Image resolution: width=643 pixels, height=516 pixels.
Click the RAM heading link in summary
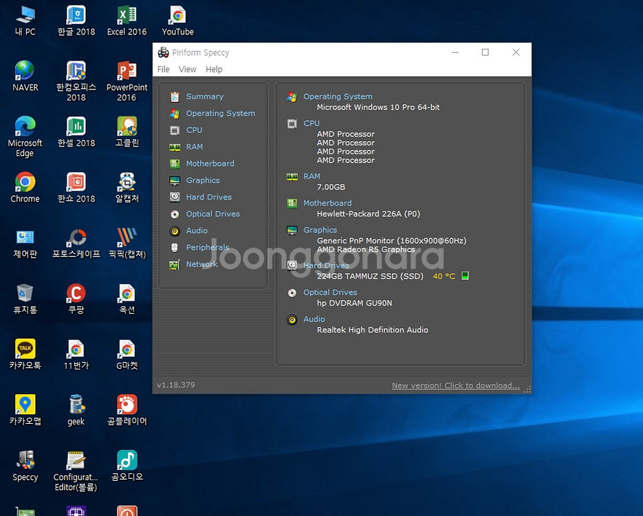312,176
